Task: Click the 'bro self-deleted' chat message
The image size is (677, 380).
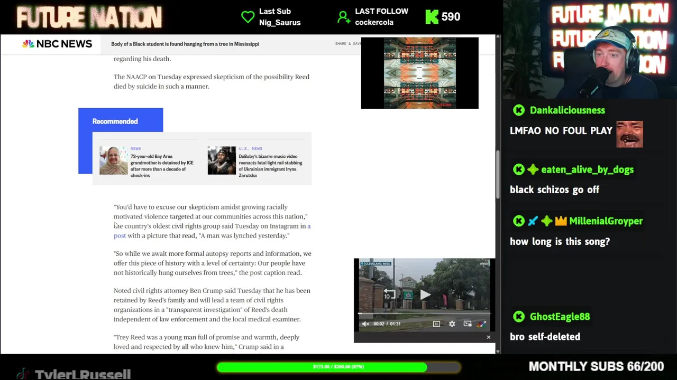Action: coord(545,337)
